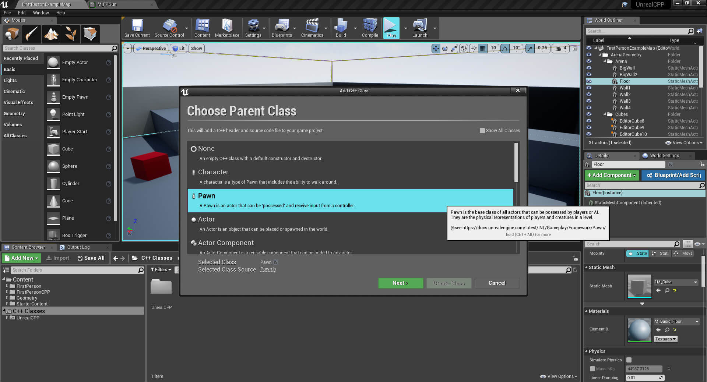
Task: Open the Help menu
Action: (x=60, y=13)
